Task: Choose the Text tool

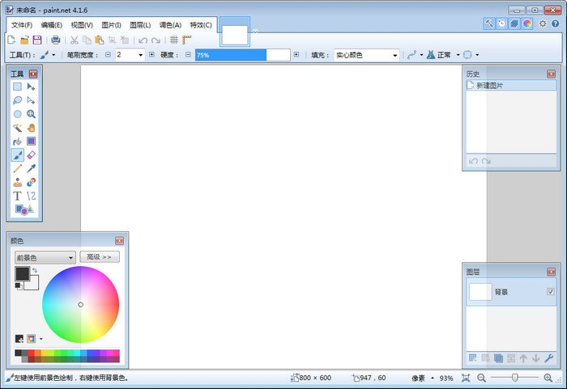Action: (17, 196)
